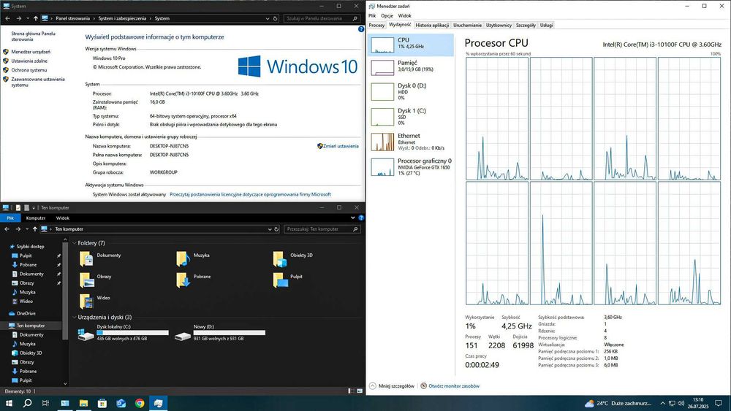The image size is (731, 411).
Task: Select the Nowy (D:) drive
Action: [x=220, y=333]
